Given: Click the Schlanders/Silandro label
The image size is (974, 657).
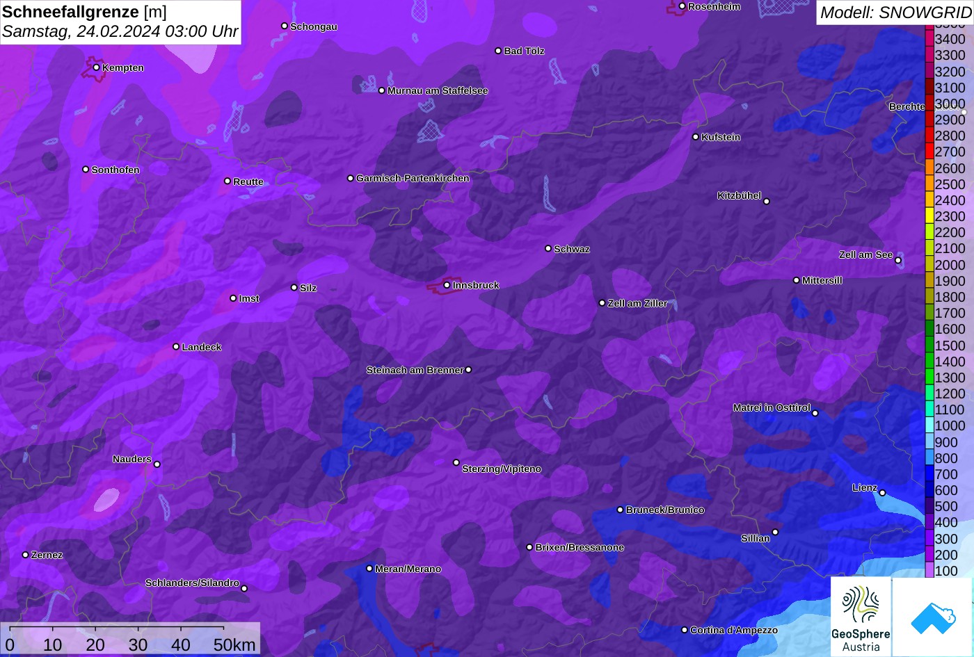Looking at the screenshot, I should (192, 583).
